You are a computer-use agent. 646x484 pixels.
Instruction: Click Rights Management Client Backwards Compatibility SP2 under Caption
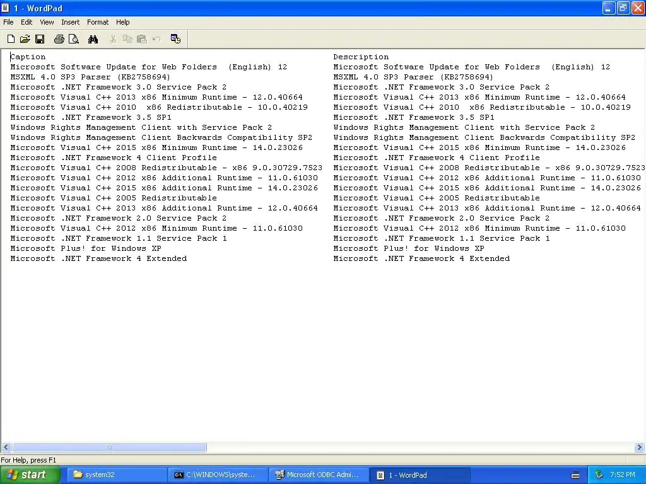[161, 137]
